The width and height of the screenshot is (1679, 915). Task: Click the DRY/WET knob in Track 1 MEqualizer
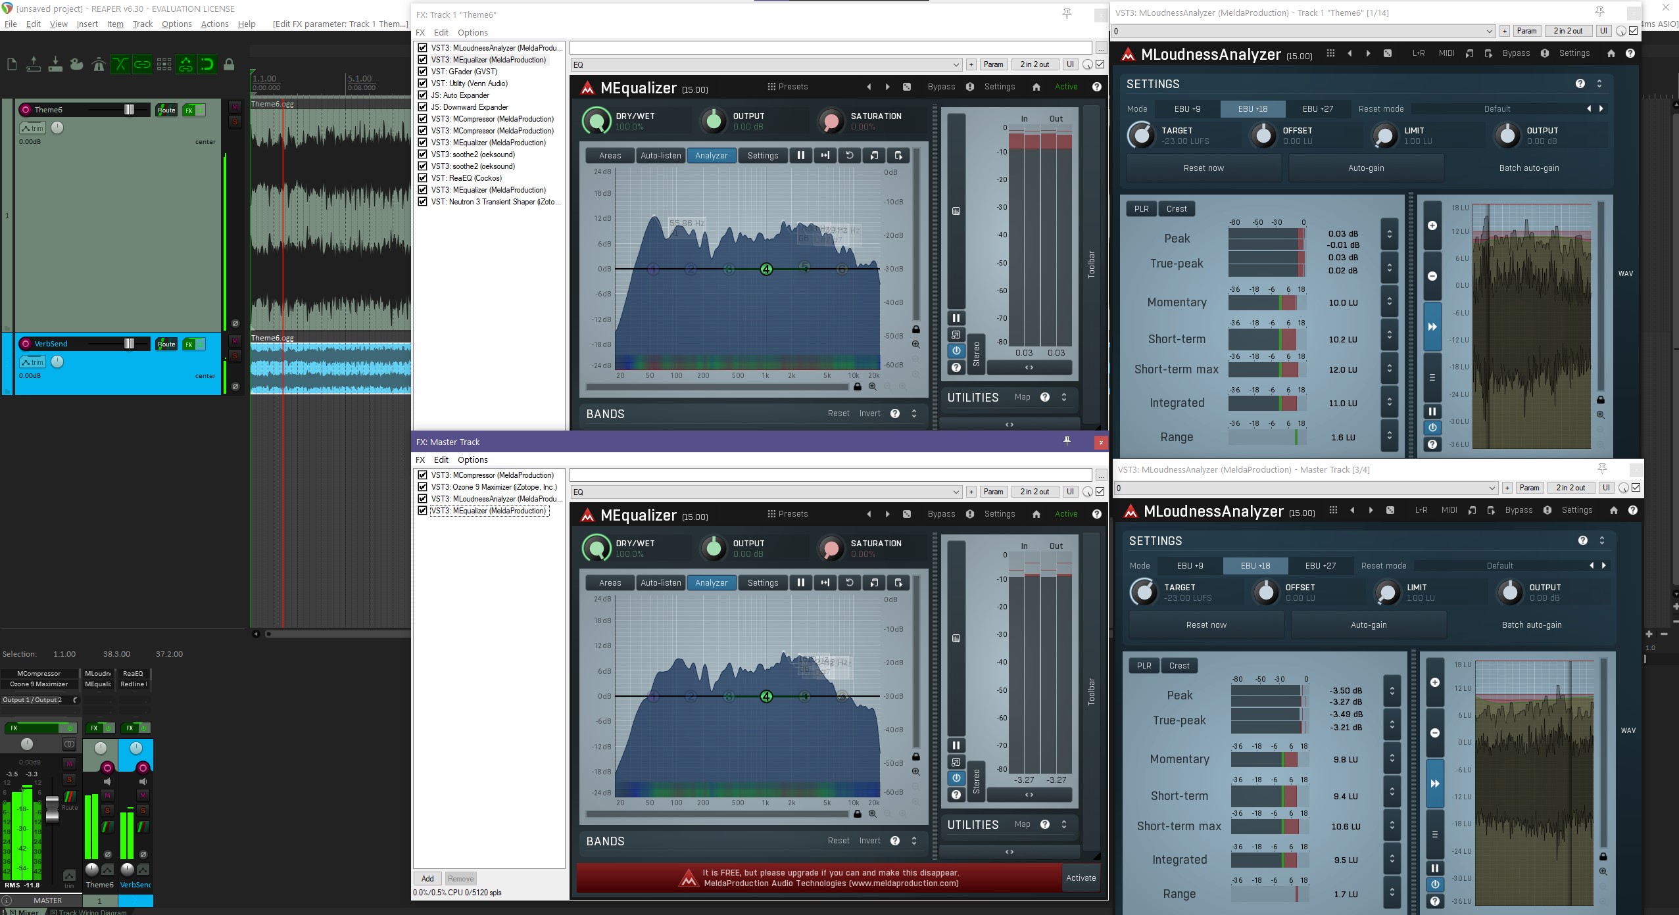point(596,121)
